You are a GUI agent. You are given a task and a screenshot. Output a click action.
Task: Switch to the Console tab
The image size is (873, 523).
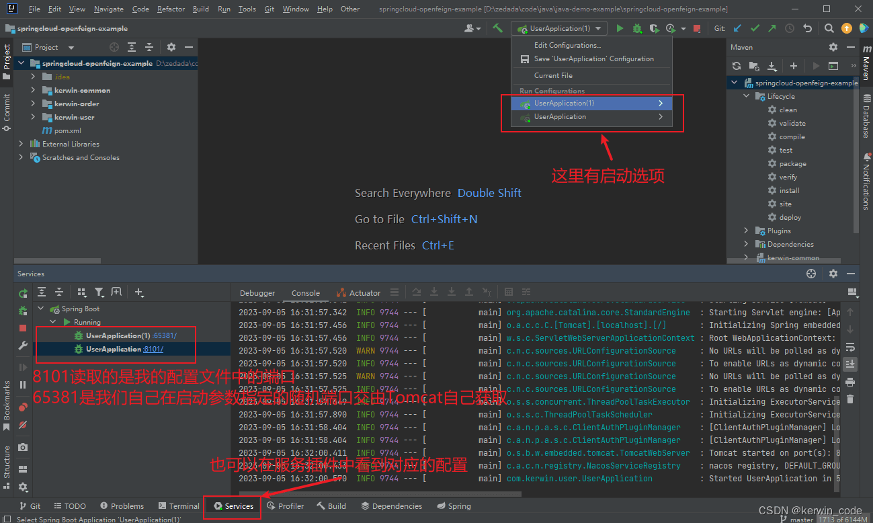click(x=306, y=292)
